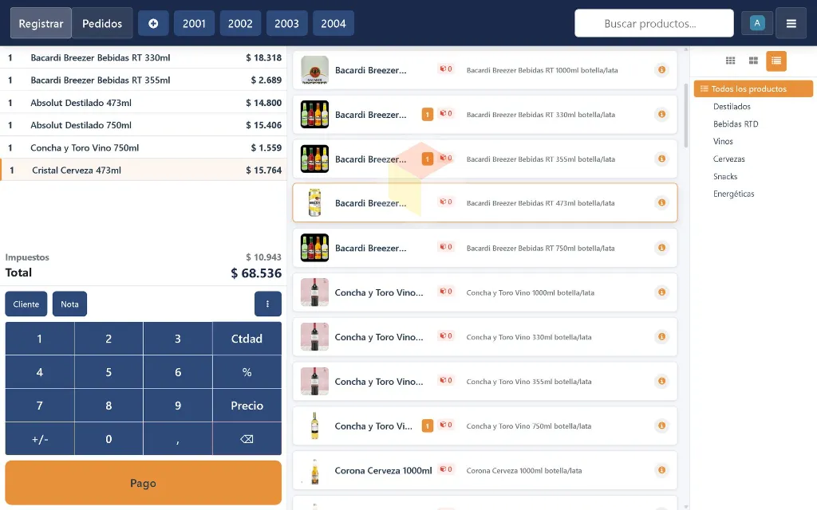Viewport: 817px width, 510px height.
Task: Activate Ctdad mode on numpad
Action: coord(247,338)
